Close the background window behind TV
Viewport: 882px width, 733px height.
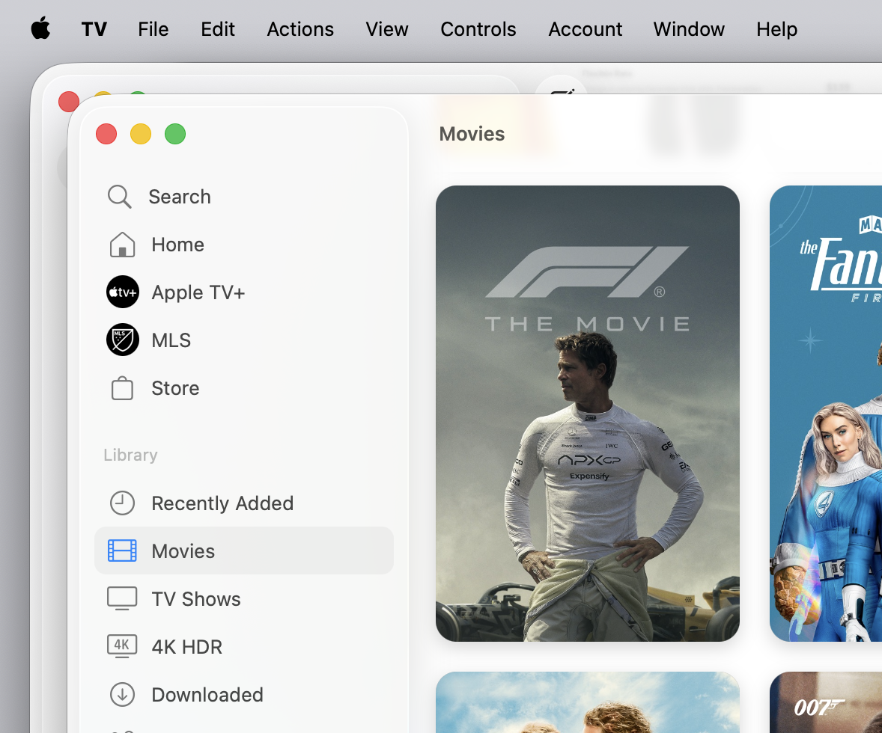(67, 102)
